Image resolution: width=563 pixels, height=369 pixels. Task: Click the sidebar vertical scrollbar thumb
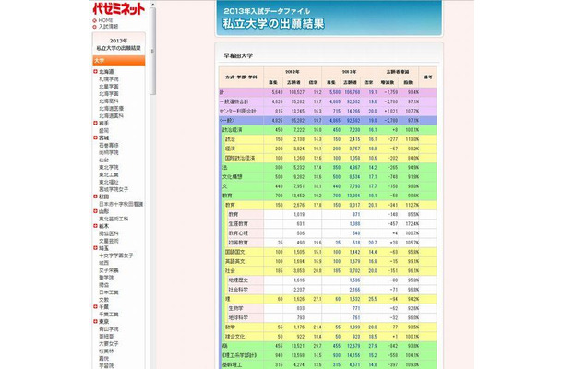pos(152,51)
